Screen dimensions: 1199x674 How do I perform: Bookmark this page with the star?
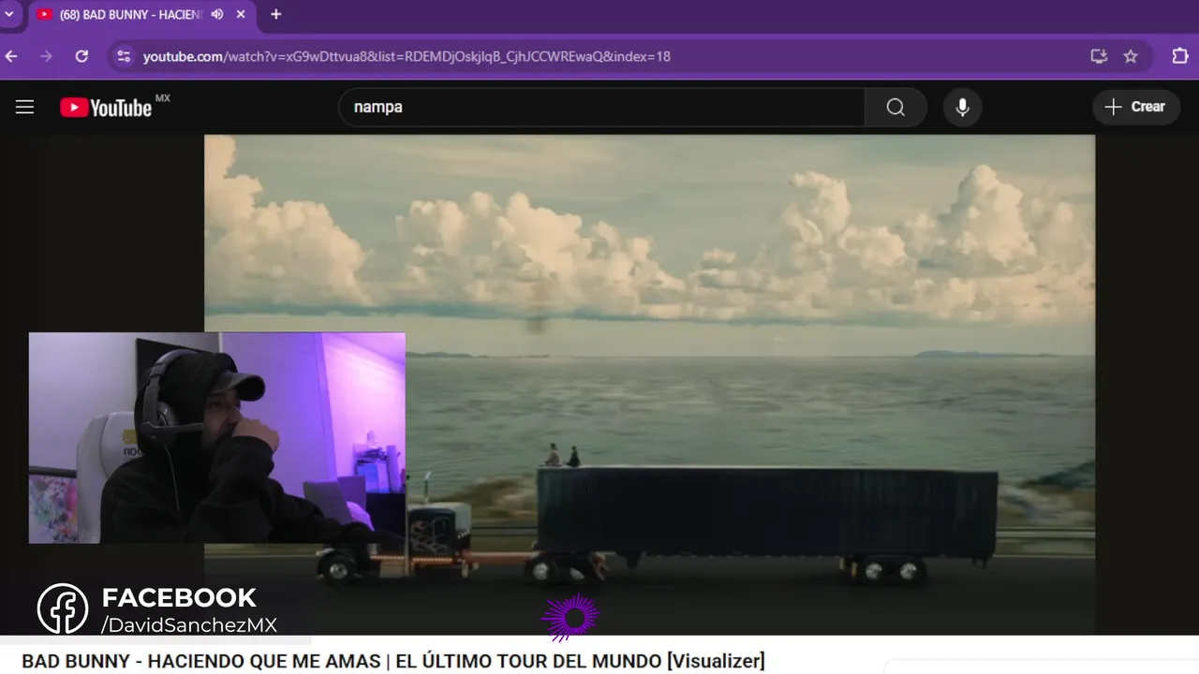pos(1131,56)
